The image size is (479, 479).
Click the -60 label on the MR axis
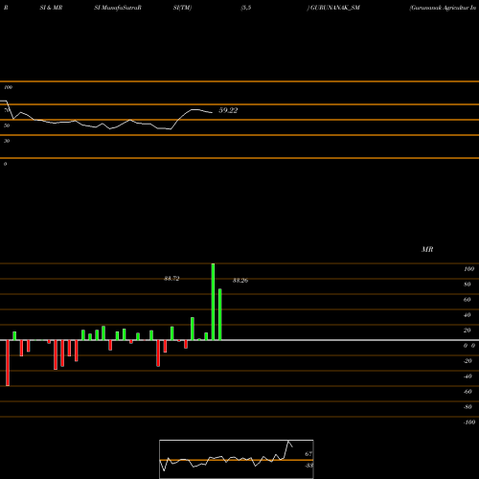pyautogui.click(x=468, y=392)
